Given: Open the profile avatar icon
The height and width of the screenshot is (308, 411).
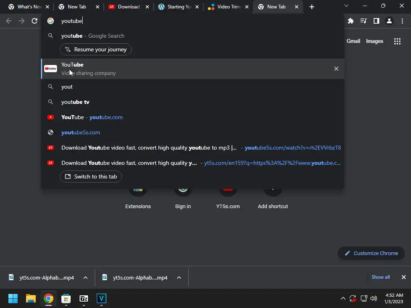Looking at the screenshot, I should click(x=389, y=21).
